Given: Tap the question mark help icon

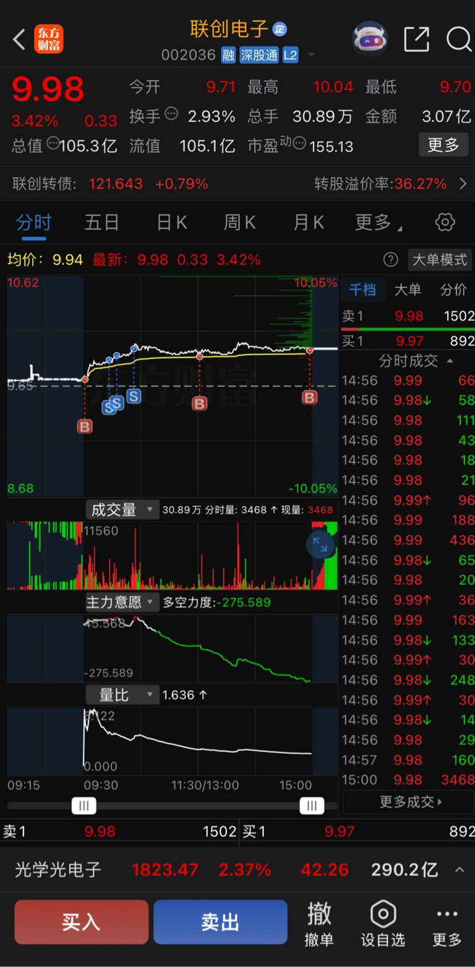Looking at the screenshot, I should (x=390, y=259).
